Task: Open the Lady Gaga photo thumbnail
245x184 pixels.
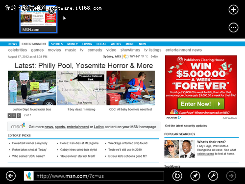Action: coord(172,149)
